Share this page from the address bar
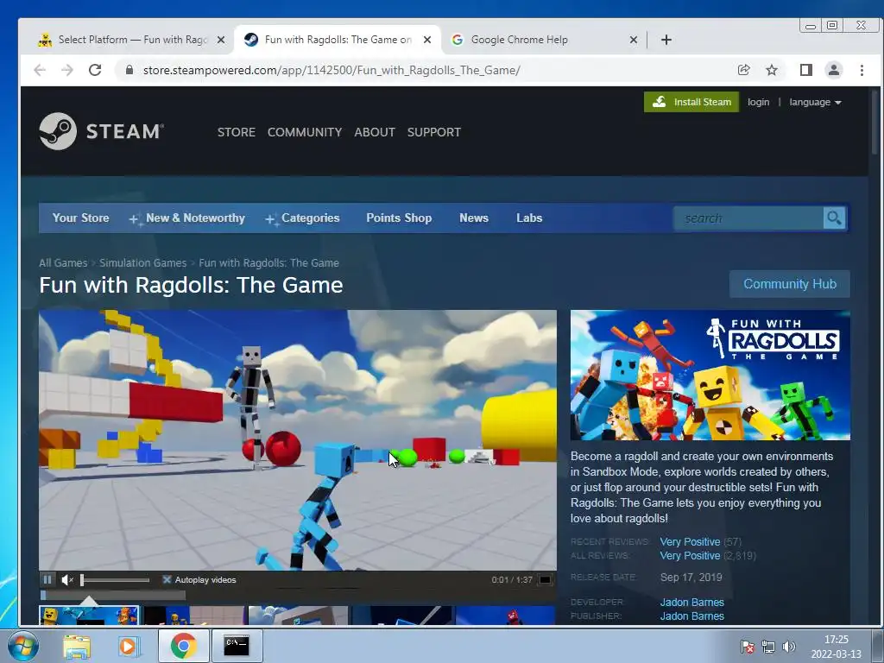The height and width of the screenshot is (663, 884). [x=743, y=70]
